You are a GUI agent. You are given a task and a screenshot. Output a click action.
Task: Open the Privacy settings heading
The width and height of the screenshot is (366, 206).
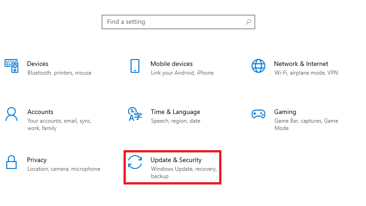click(37, 160)
